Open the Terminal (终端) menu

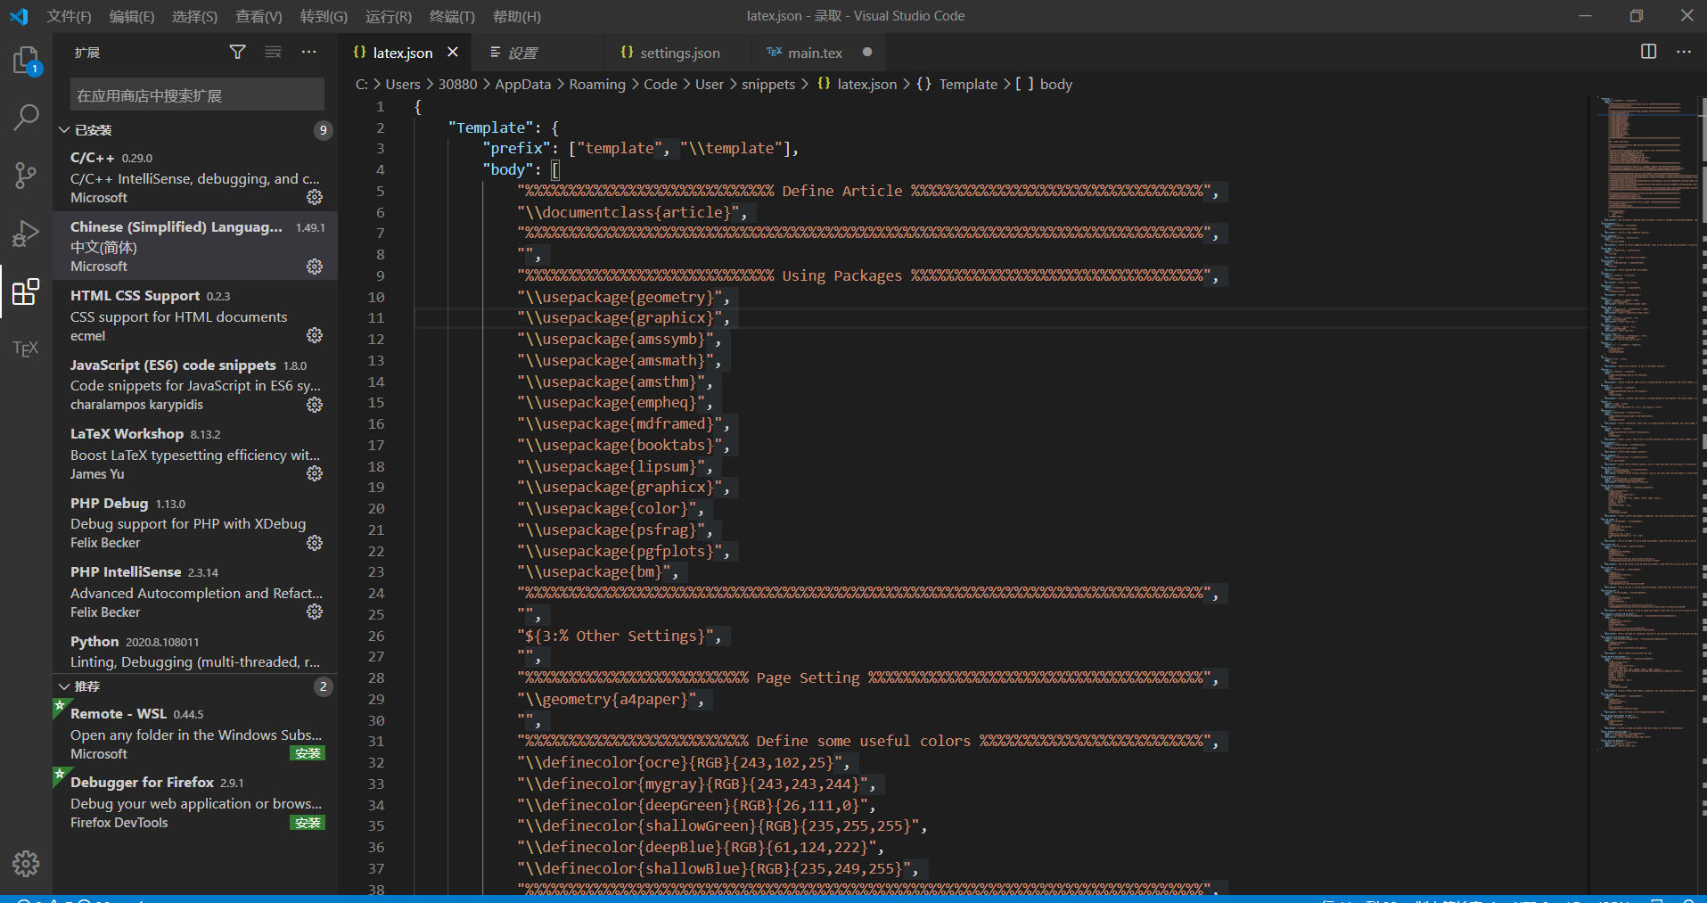tap(452, 16)
